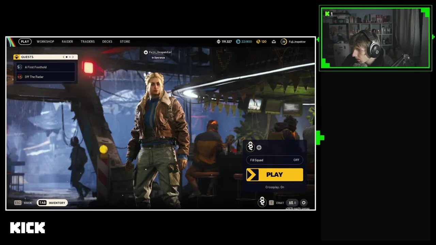Click the yellow Quests panel icon

click(16, 57)
